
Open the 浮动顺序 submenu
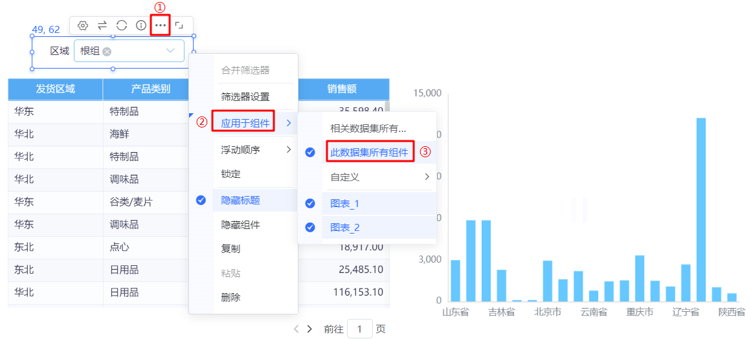[255, 150]
